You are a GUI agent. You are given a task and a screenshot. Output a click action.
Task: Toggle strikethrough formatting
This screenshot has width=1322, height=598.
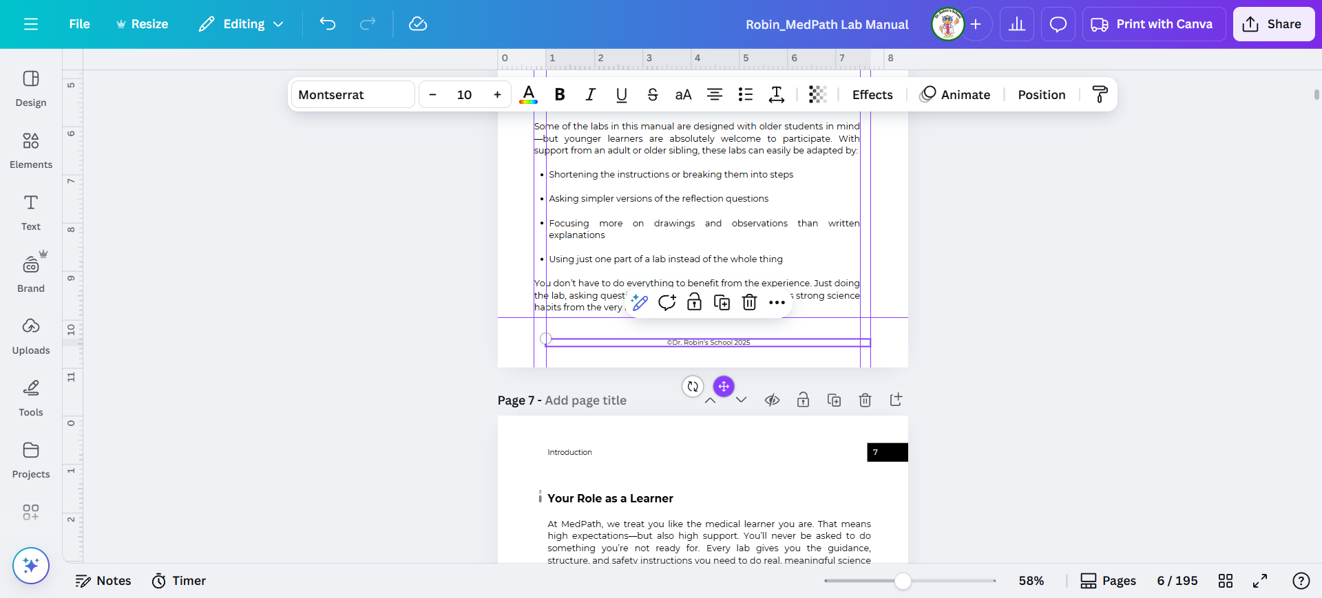tap(653, 94)
